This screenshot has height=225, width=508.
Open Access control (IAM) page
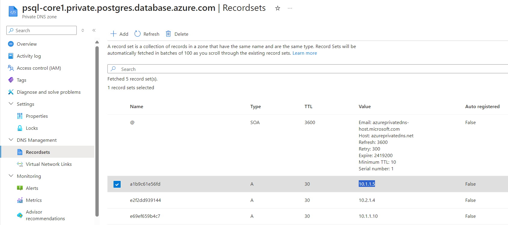pos(39,68)
